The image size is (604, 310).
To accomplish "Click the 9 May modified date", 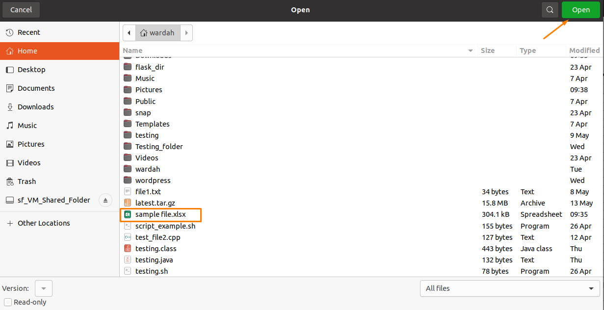I will pyautogui.click(x=579, y=135).
